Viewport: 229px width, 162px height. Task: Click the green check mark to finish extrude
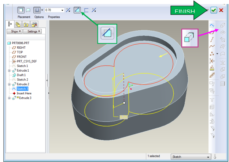pos(214,10)
